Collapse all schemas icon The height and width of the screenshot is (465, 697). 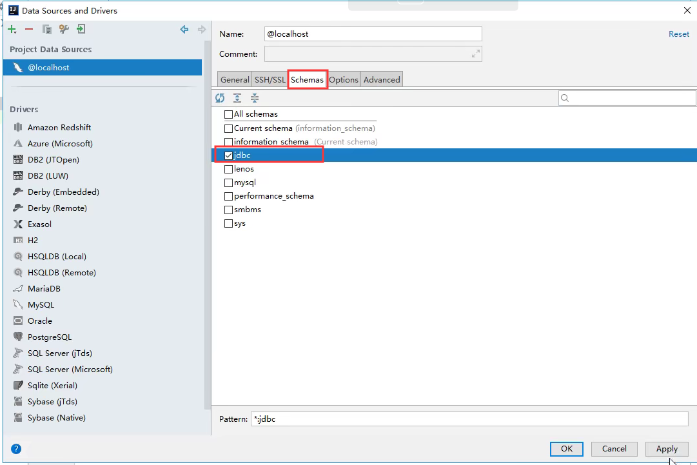pyautogui.click(x=255, y=98)
